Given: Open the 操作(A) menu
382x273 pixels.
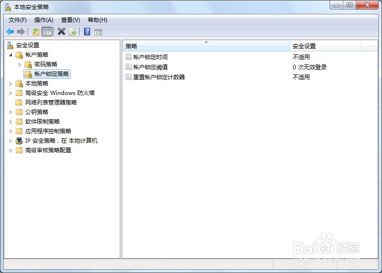Looking at the screenshot, I should coord(44,20).
